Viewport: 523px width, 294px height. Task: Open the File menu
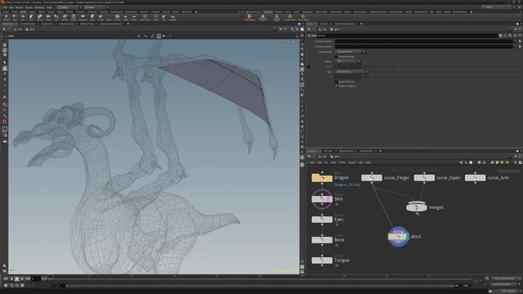click(6, 7)
